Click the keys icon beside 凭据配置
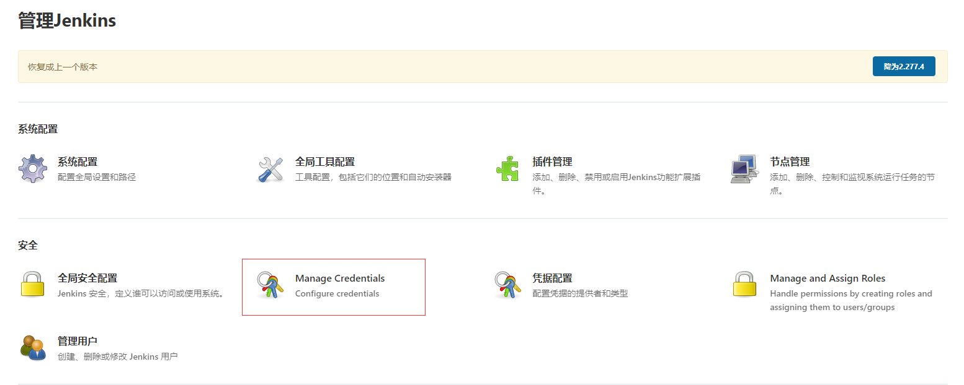This screenshot has width=964, height=385. click(x=507, y=285)
